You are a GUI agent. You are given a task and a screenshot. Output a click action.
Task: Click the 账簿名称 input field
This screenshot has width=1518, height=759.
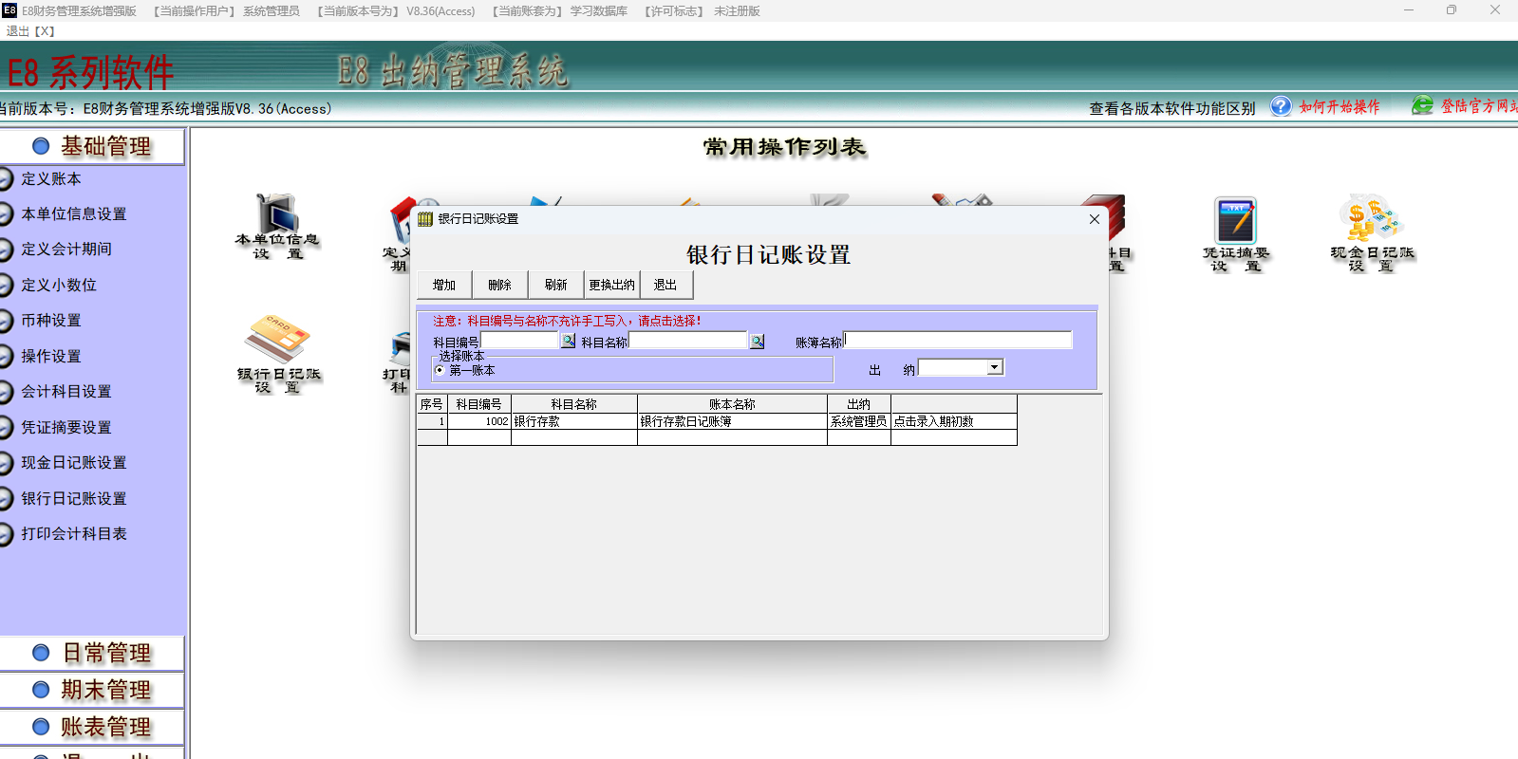click(957, 340)
